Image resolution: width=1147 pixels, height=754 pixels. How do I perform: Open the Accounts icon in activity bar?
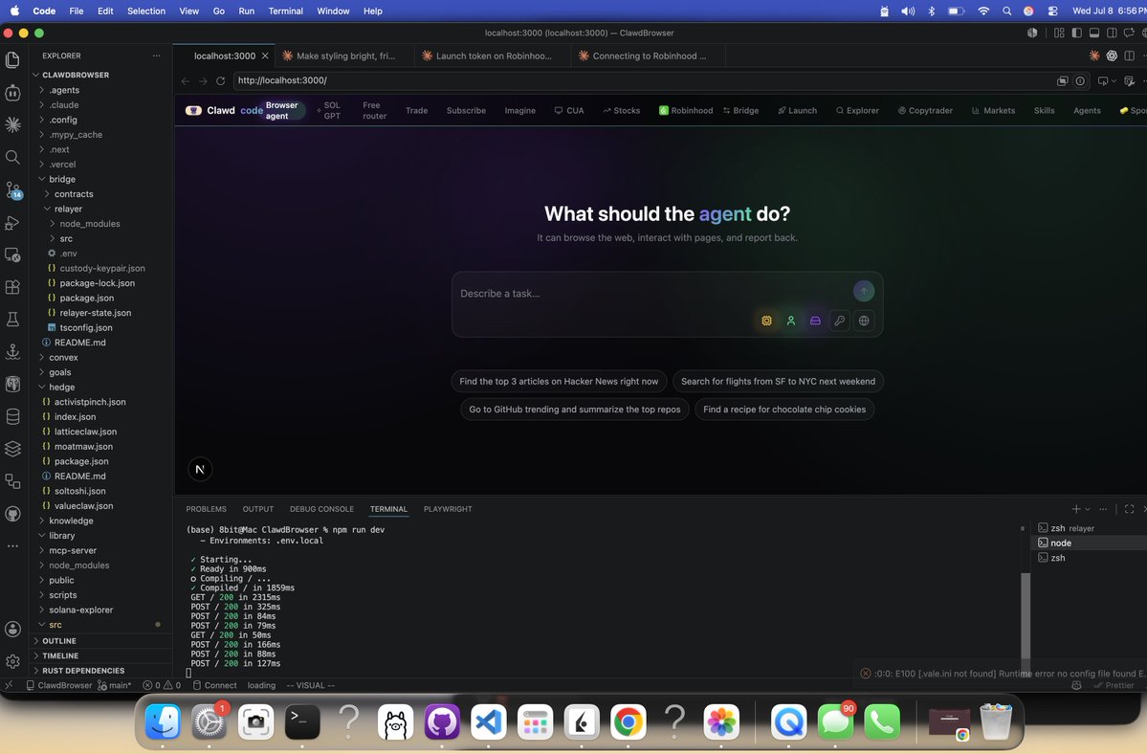(12, 629)
